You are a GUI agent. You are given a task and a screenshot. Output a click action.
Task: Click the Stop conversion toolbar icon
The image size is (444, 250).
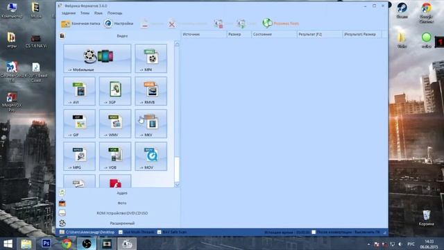tap(219, 24)
